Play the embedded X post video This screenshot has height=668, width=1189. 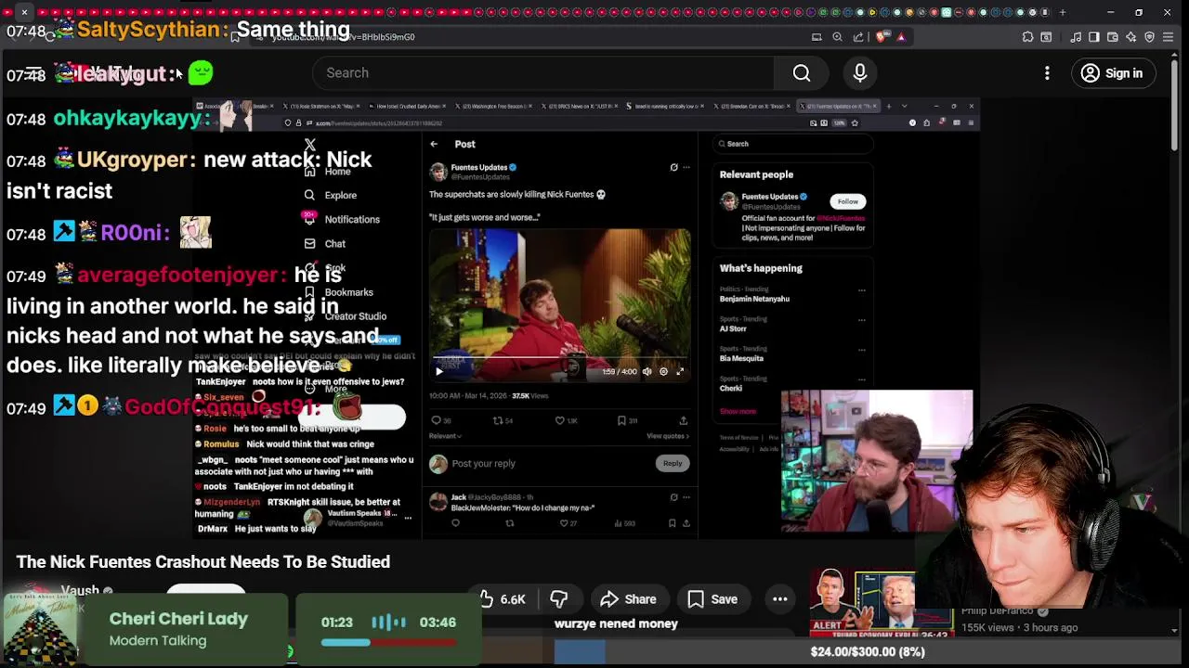tap(439, 371)
